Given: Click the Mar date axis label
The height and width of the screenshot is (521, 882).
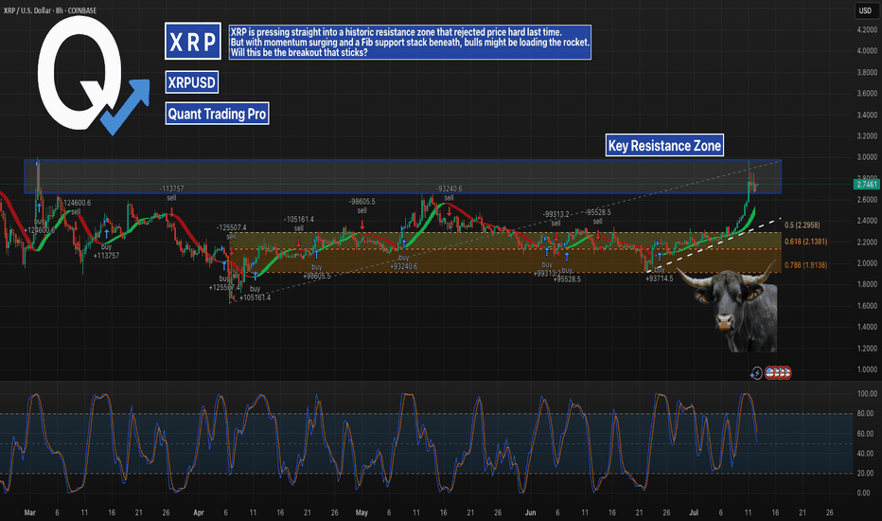Looking at the screenshot, I should [30, 512].
